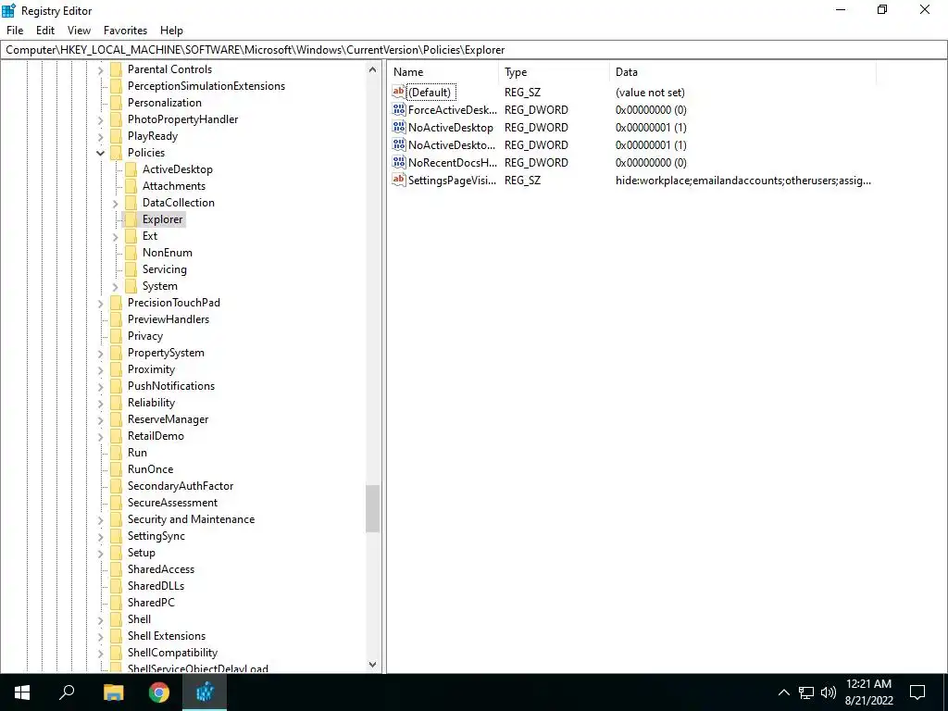
Task: Click tree scrollbar up arrow
Action: coord(372,69)
